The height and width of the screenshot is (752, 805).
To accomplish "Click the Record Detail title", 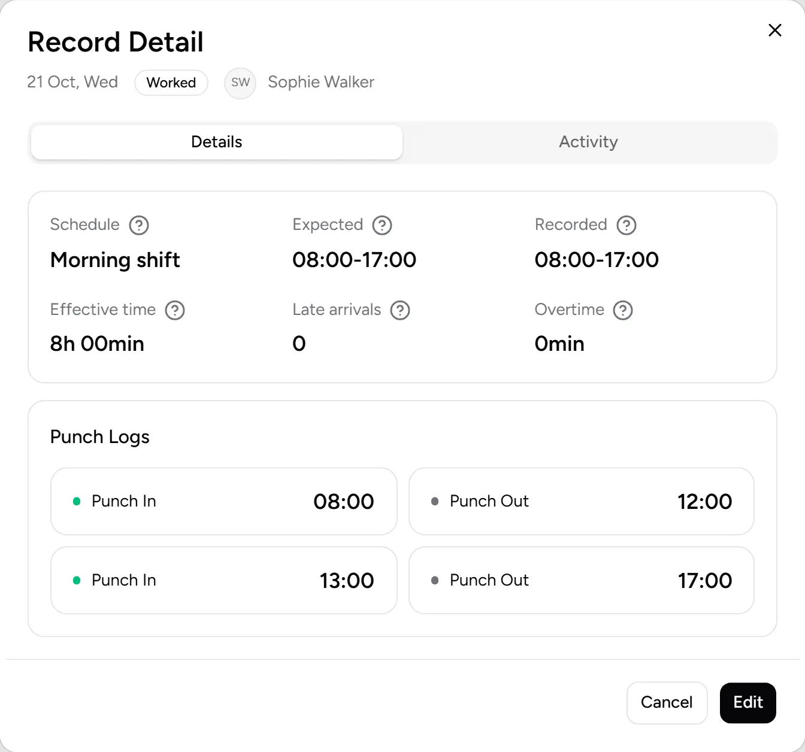I will pyautogui.click(x=116, y=42).
